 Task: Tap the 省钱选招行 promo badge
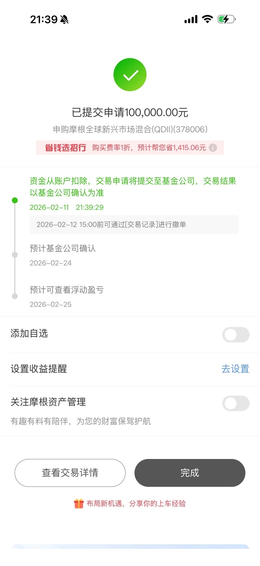point(65,148)
